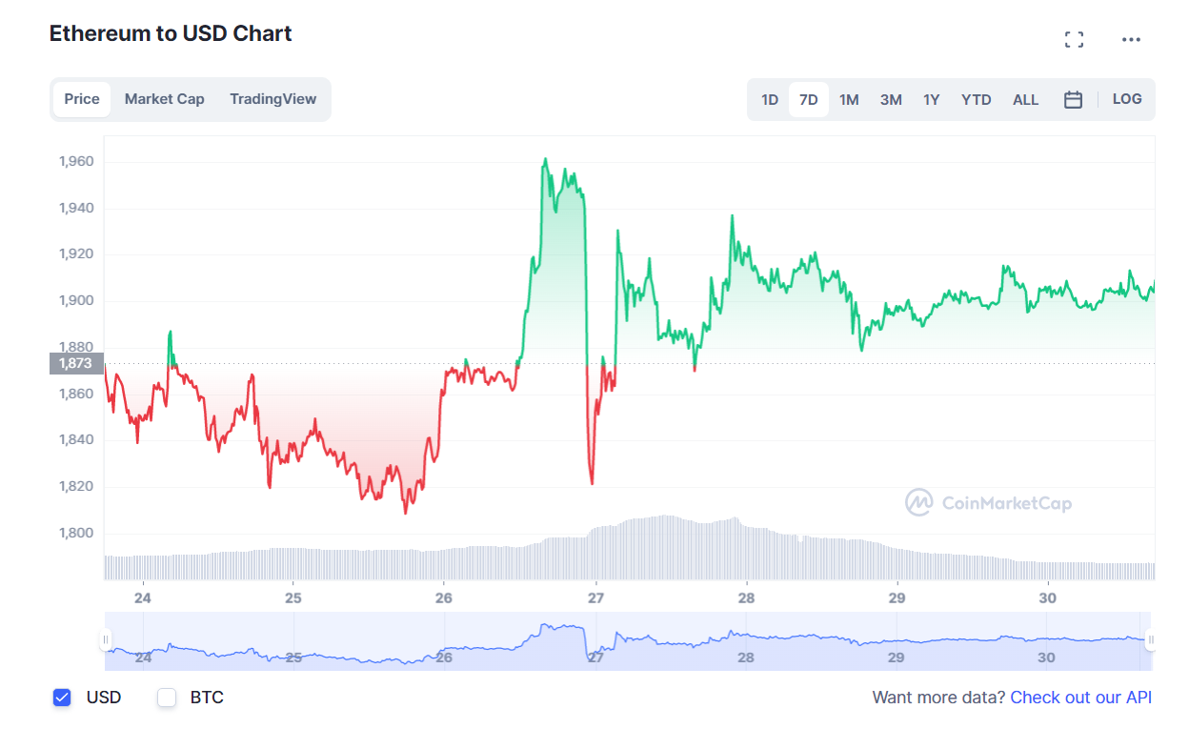This screenshot has width=1189, height=729.
Task: Select the 1M time range
Action: pos(849,99)
